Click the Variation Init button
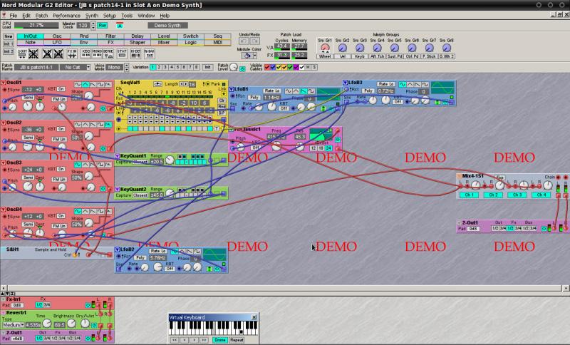The height and width of the screenshot is (345, 570). [x=207, y=67]
